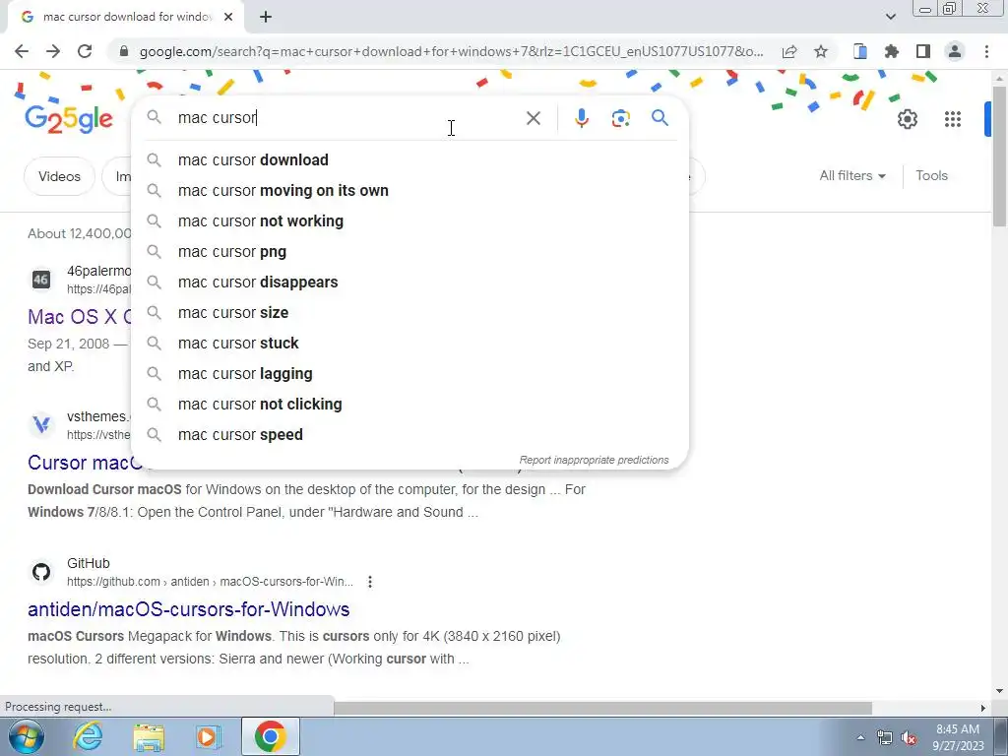1008x756 pixels.
Task: Search by image with the Google Lens icon
Action: (620, 118)
